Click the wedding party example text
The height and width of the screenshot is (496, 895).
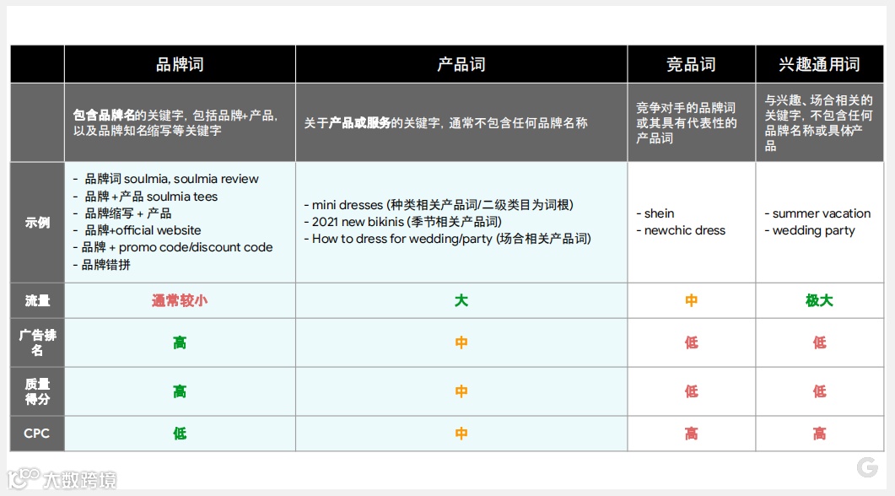817,230
